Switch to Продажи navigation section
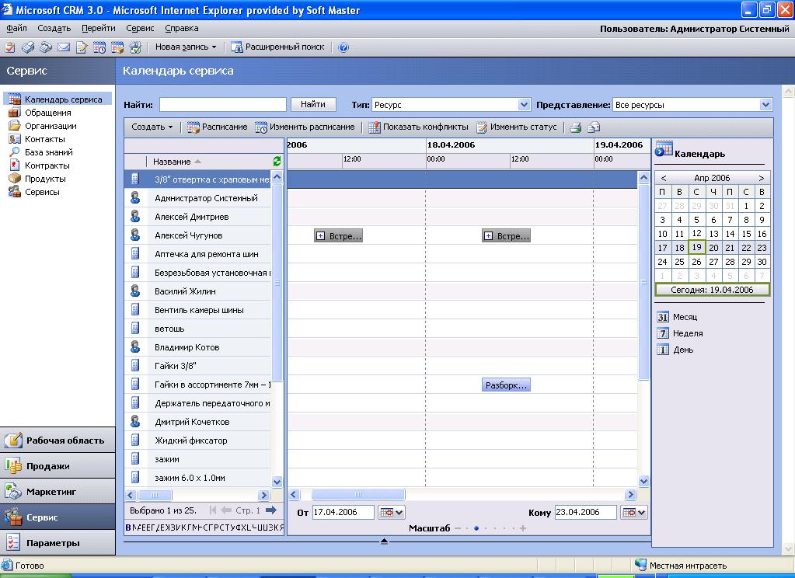Screen dimensions: 795x578 click(58, 466)
